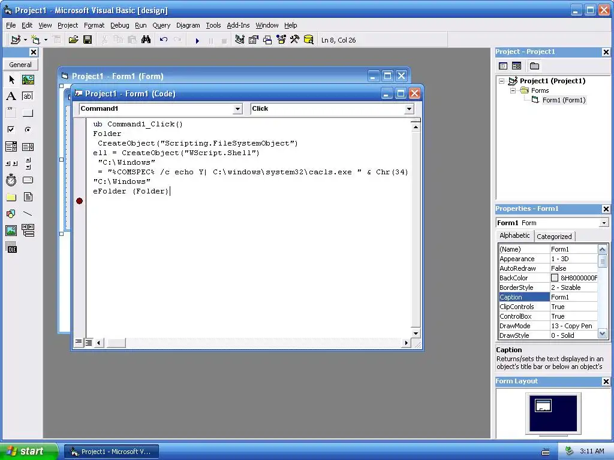Select the Caption property row
This screenshot has height=460, width=614.
click(548, 297)
